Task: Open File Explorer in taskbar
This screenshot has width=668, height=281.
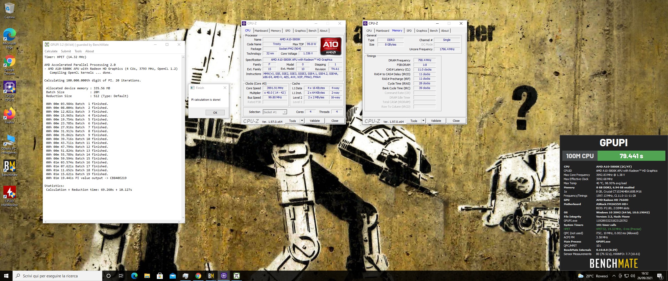Action: tap(147, 276)
